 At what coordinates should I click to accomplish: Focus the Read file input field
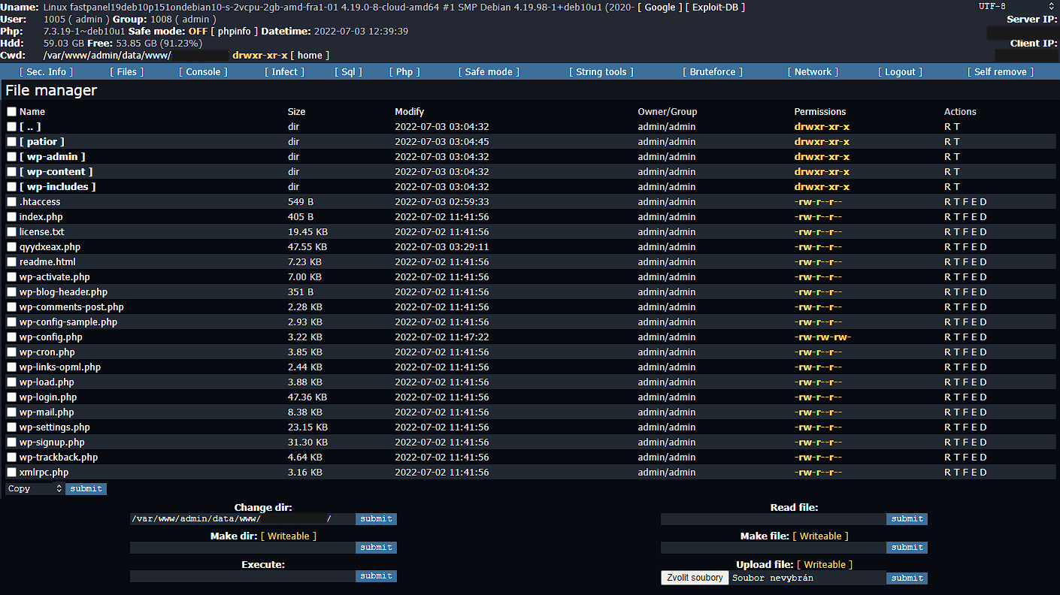point(773,519)
